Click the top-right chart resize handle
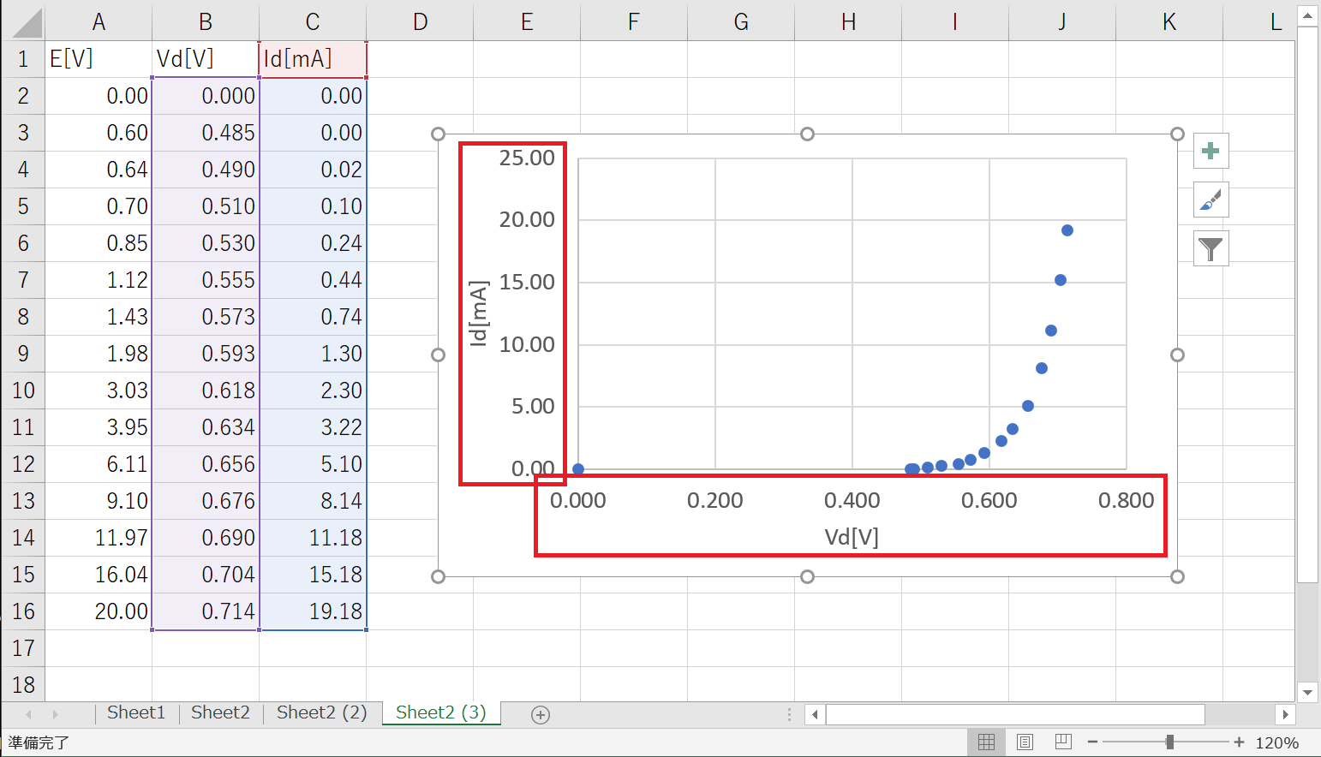This screenshot has width=1321, height=757. point(1177,134)
